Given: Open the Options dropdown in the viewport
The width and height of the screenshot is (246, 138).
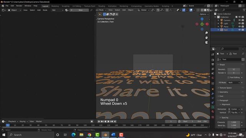Looking at the screenshot, I should 204,14.
